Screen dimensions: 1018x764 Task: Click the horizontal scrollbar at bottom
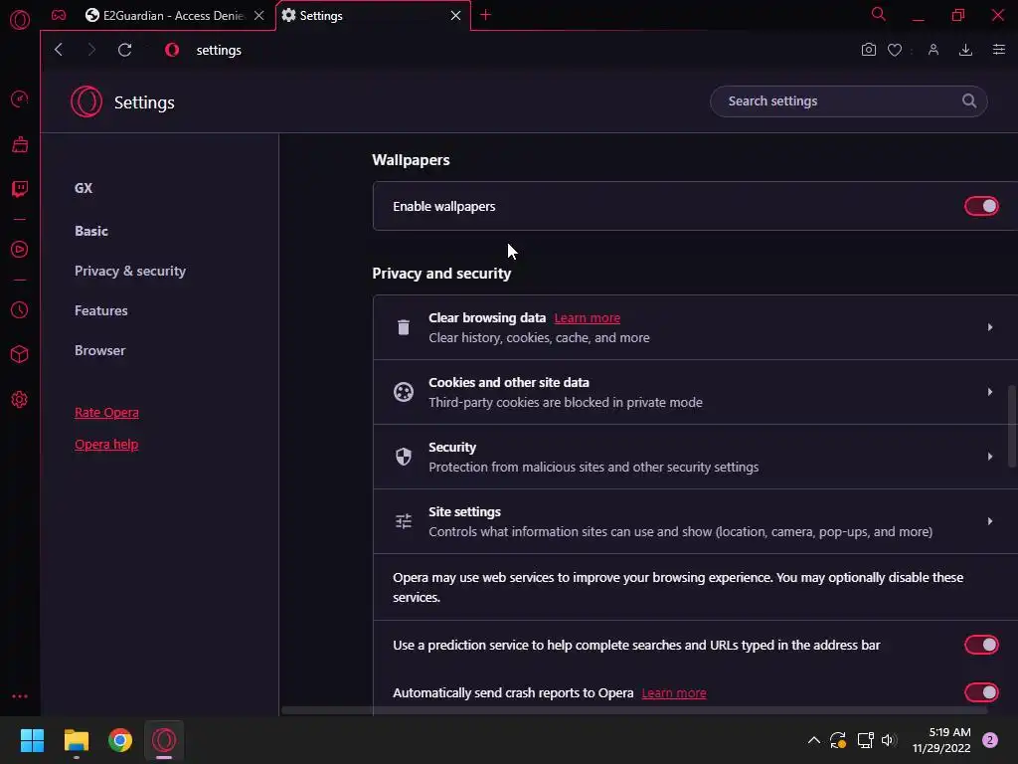(634, 710)
